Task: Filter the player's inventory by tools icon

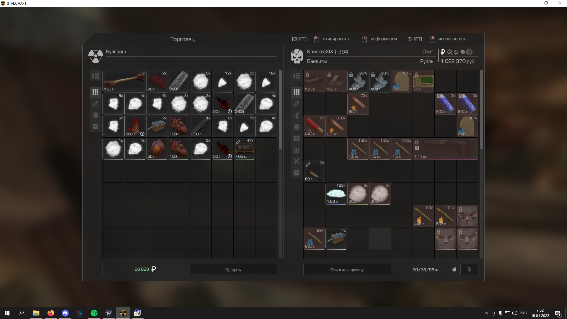Action: [296, 161]
